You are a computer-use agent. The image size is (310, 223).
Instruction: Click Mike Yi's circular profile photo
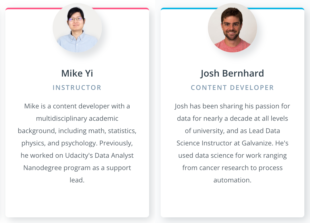click(x=77, y=28)
